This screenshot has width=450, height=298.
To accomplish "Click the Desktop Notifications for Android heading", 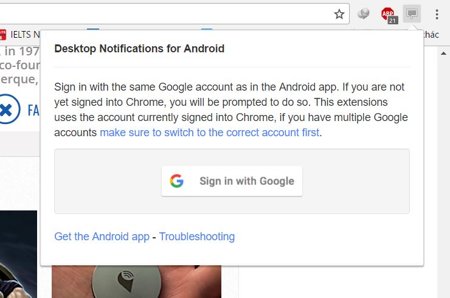I will [139, 49].
